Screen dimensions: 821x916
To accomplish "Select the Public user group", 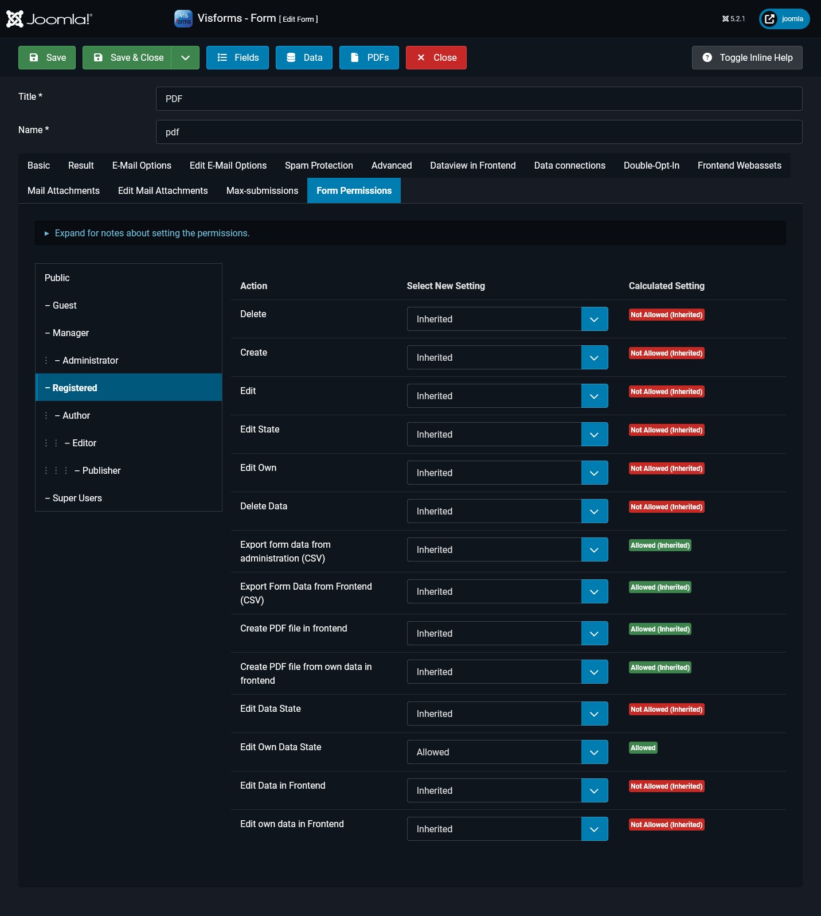I will tap(128, 278).
